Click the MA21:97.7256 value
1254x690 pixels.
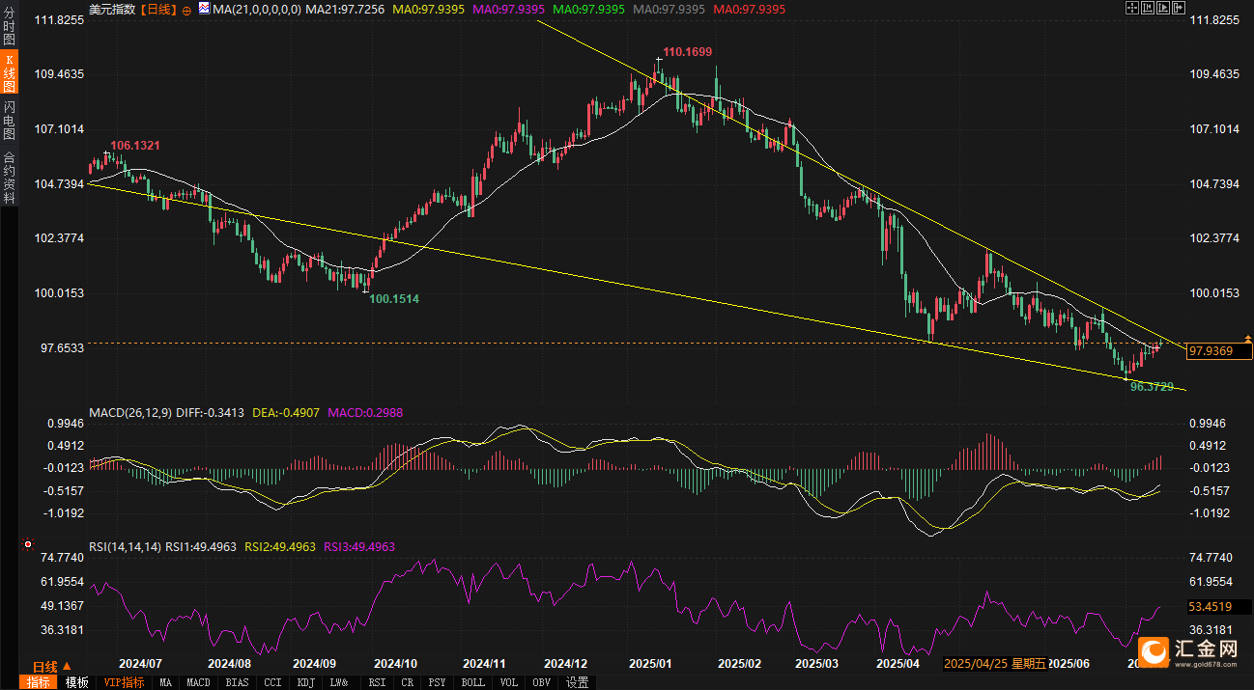(345, 9)
